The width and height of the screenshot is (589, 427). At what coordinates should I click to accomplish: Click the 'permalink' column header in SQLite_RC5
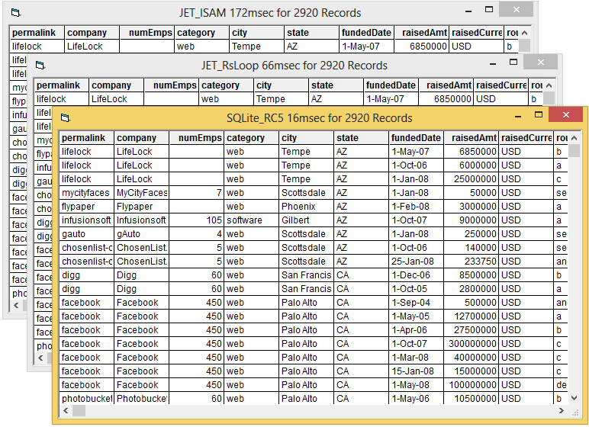coord(87,138)
